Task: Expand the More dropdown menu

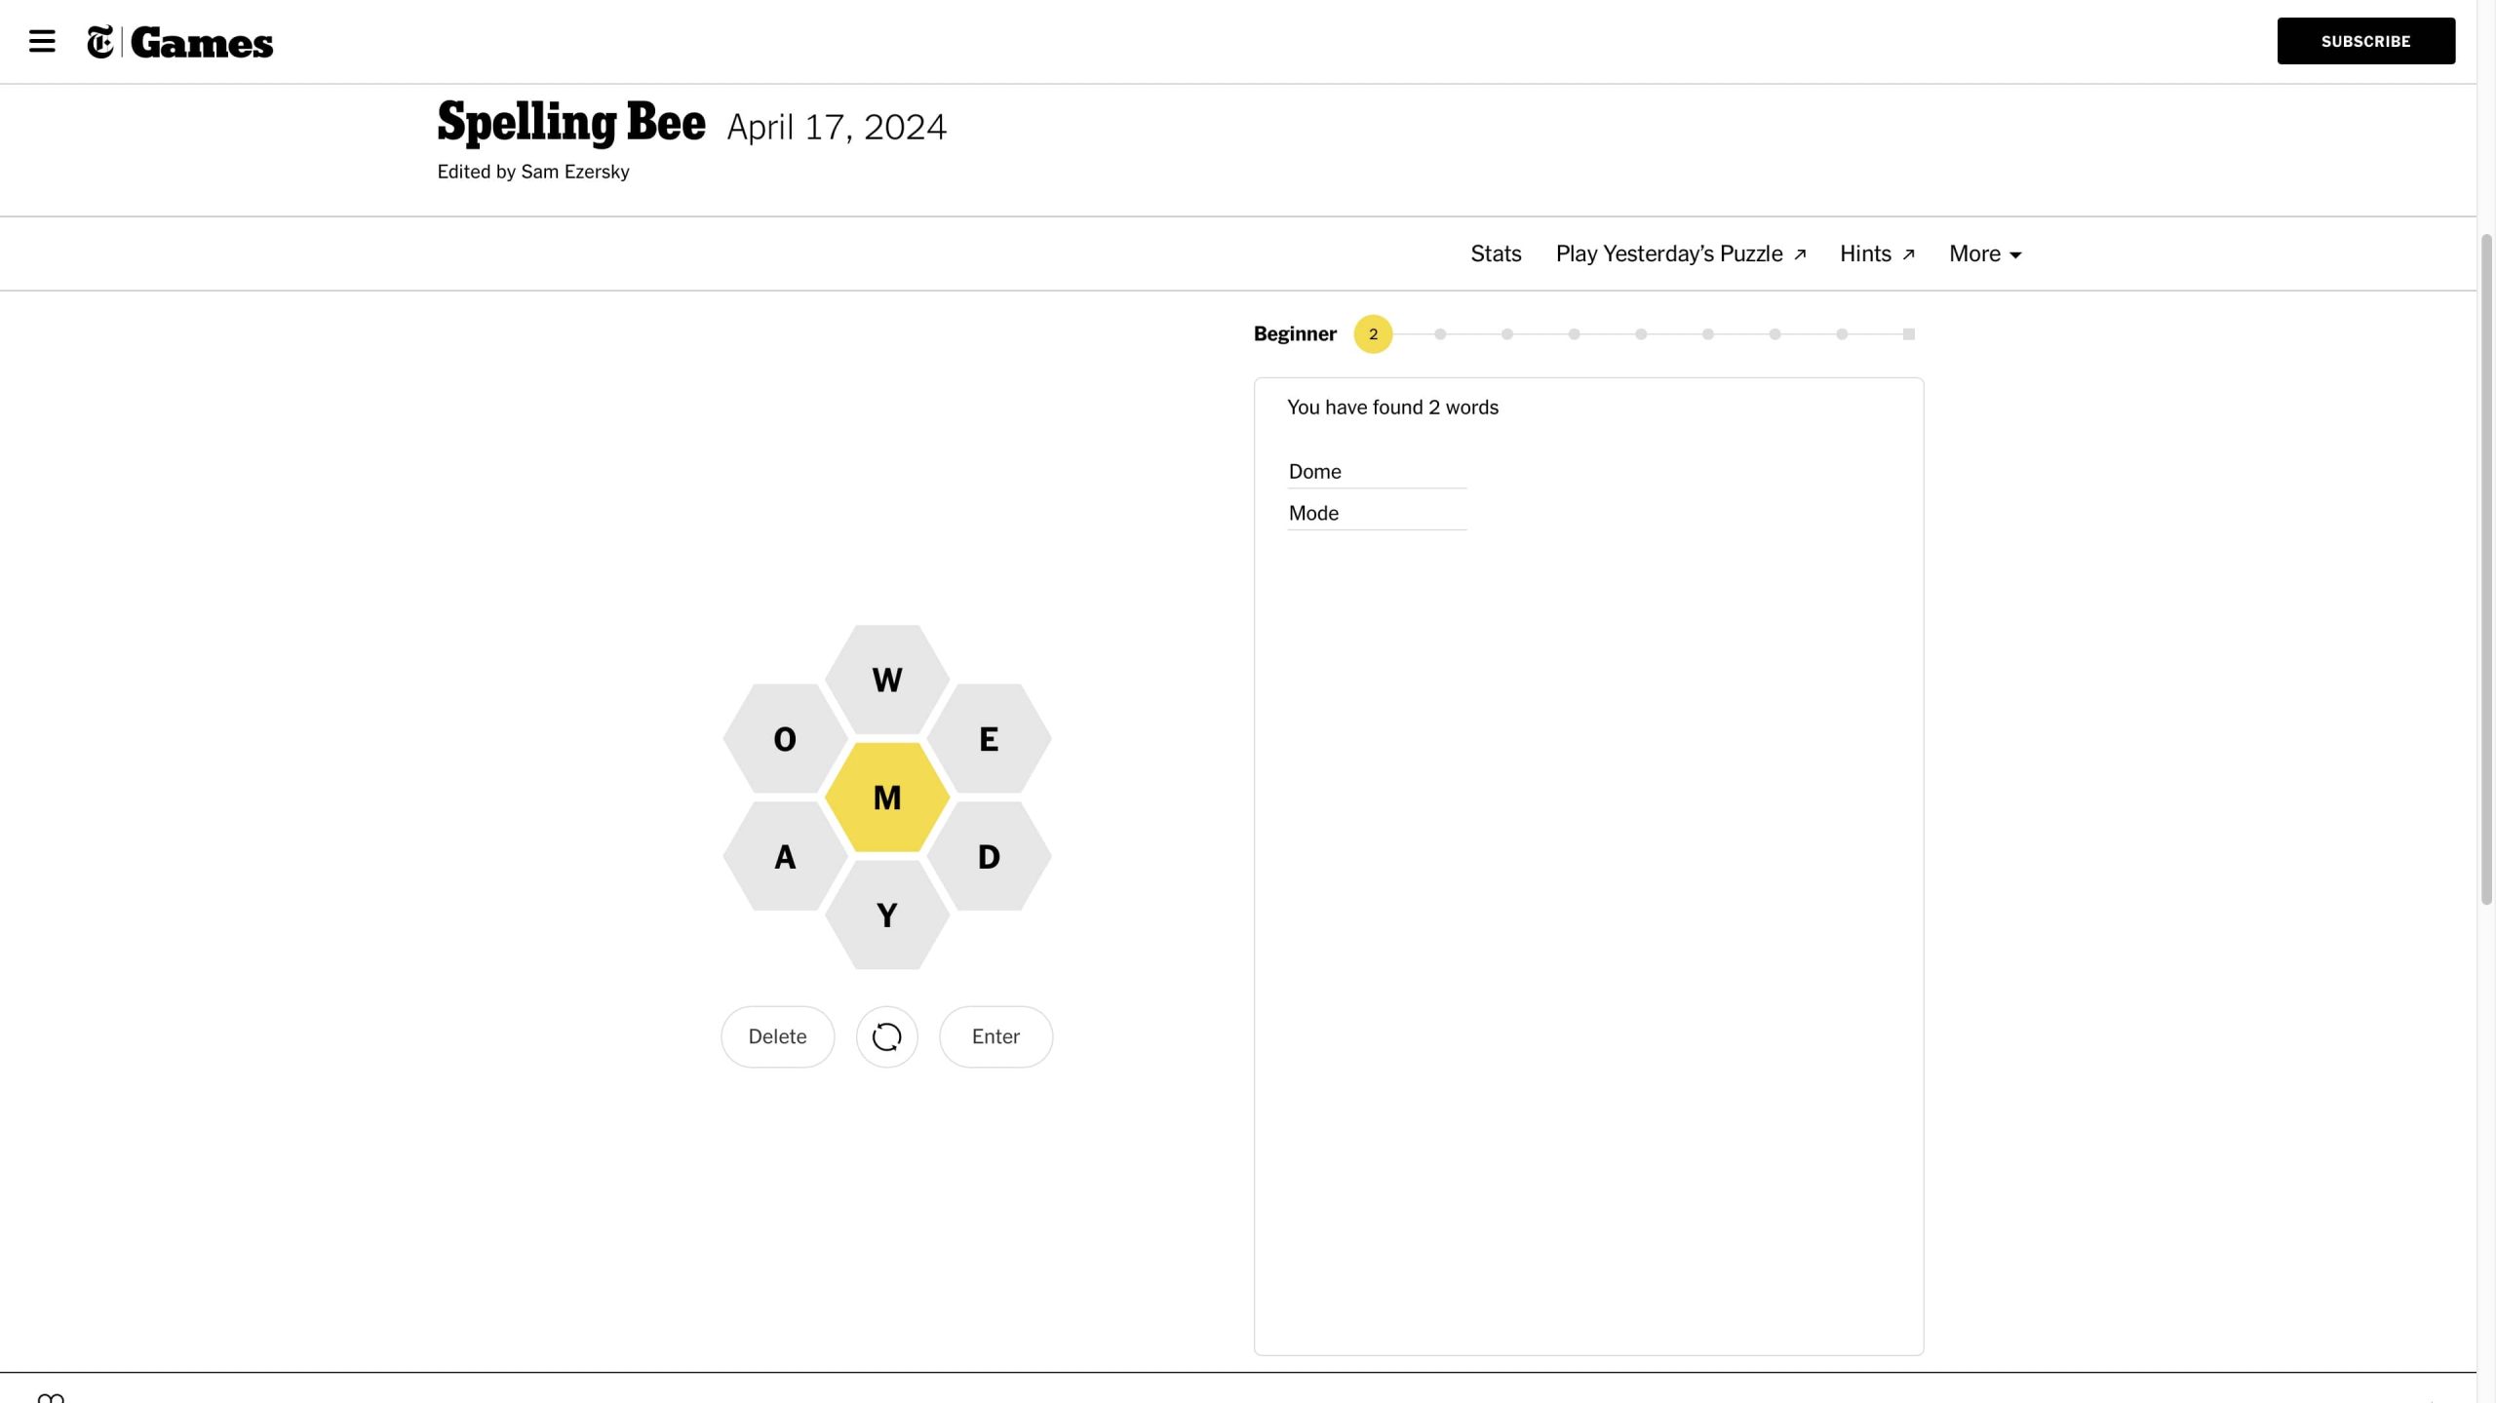Action: pos(1985,253)
